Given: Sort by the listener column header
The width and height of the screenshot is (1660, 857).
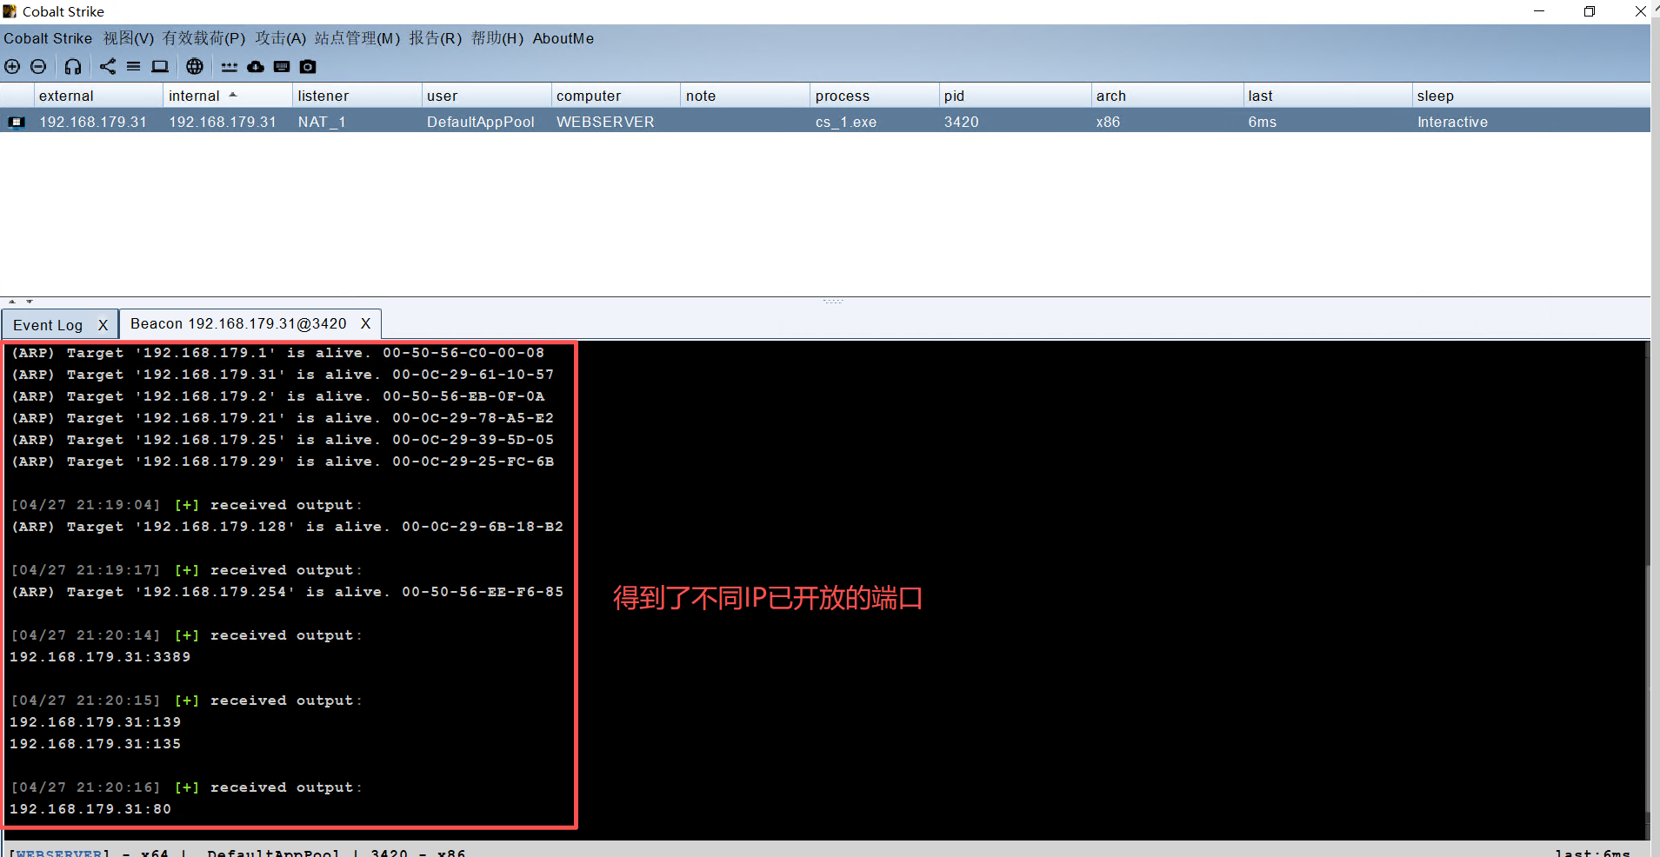Looking at the screenshot, I should 357,96.
